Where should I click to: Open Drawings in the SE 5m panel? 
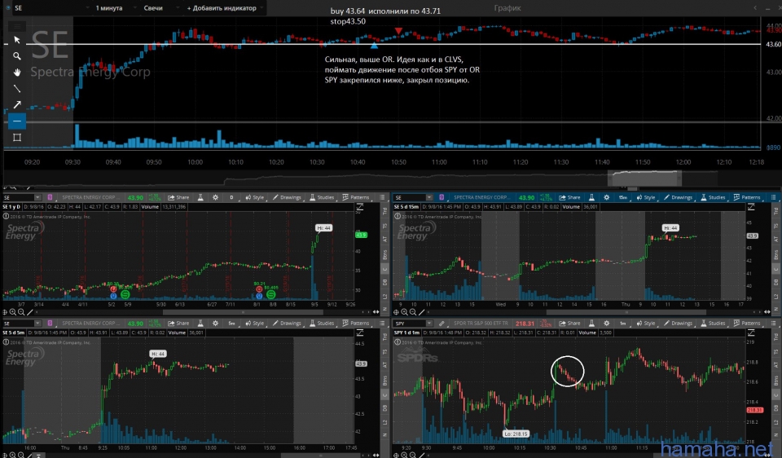tap(287, 324)
